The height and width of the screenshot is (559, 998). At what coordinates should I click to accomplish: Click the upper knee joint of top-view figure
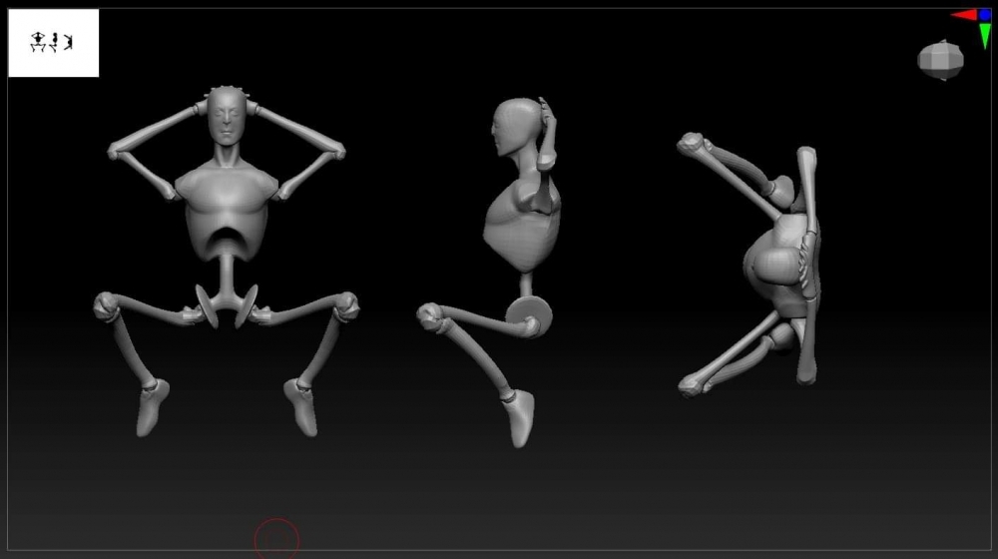690,145
